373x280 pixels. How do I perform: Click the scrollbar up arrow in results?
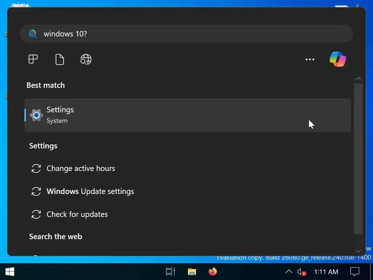[358, 79]
